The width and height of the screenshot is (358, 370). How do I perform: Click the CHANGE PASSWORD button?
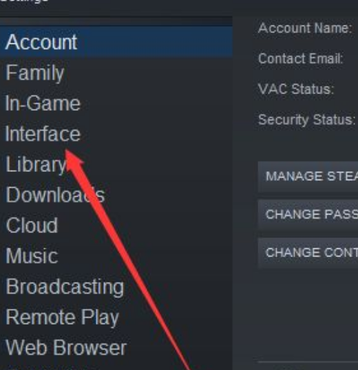(x=308, y=215)
